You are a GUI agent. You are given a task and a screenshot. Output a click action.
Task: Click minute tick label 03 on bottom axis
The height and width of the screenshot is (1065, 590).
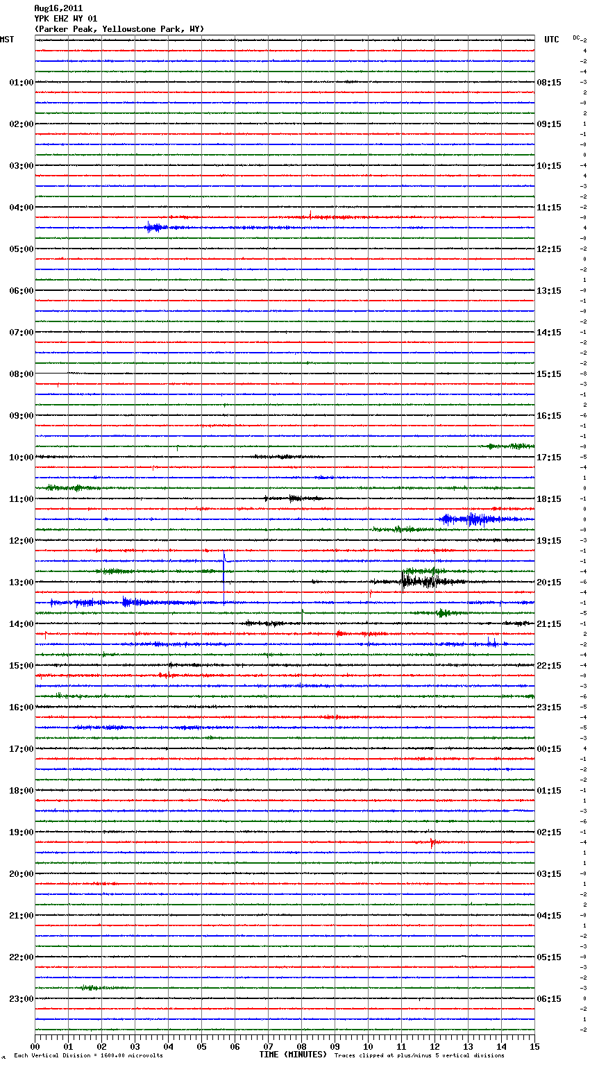pyautogui.click(x=135, y=1046)
